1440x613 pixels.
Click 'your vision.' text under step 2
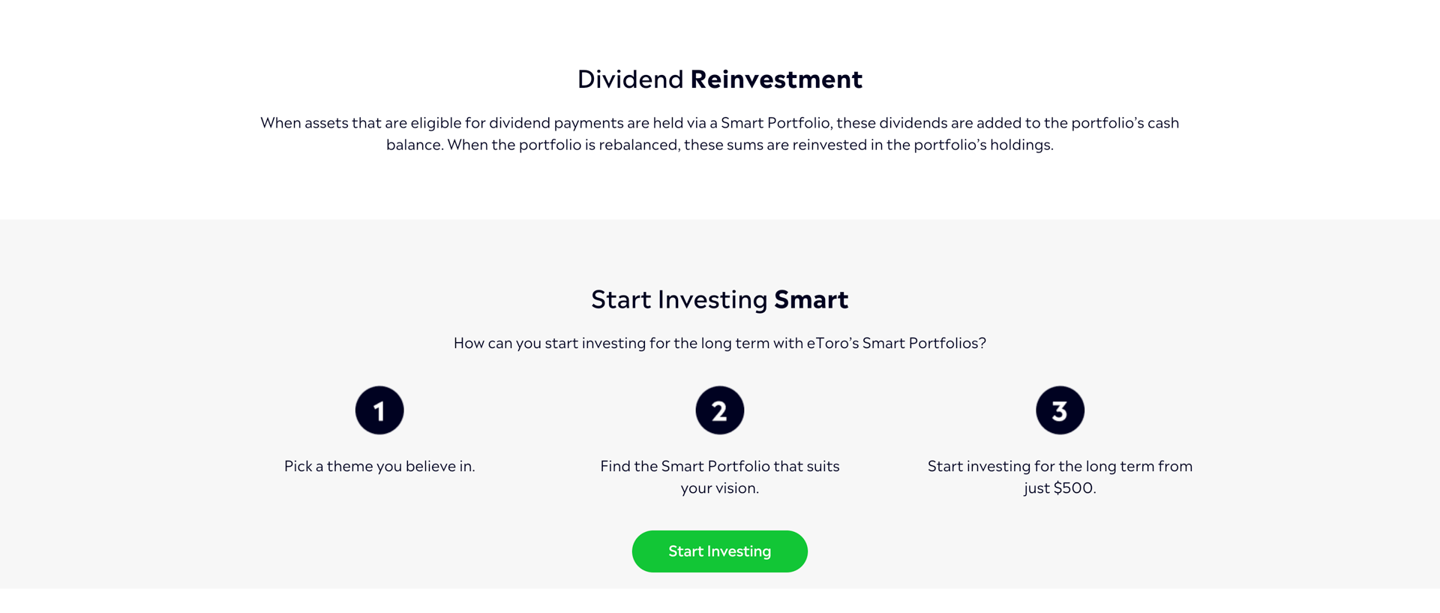coord(720,488)
